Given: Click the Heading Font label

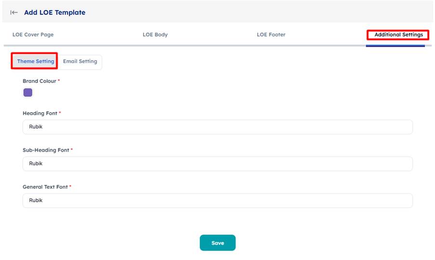Looking at the screenshot, I should (x=40, y=113).
